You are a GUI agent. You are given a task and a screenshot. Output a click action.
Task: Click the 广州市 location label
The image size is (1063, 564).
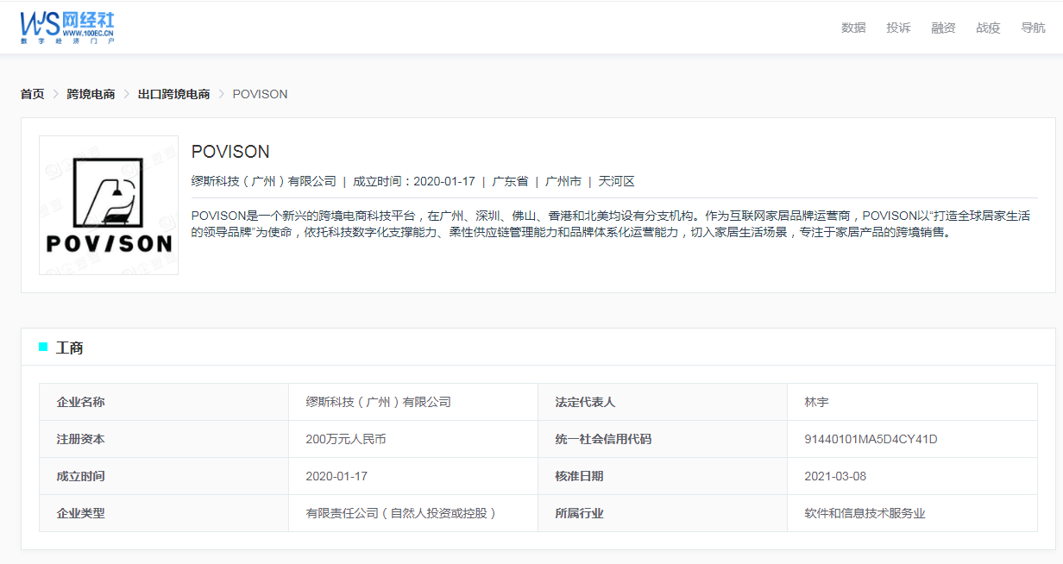[x=563, y=181]
